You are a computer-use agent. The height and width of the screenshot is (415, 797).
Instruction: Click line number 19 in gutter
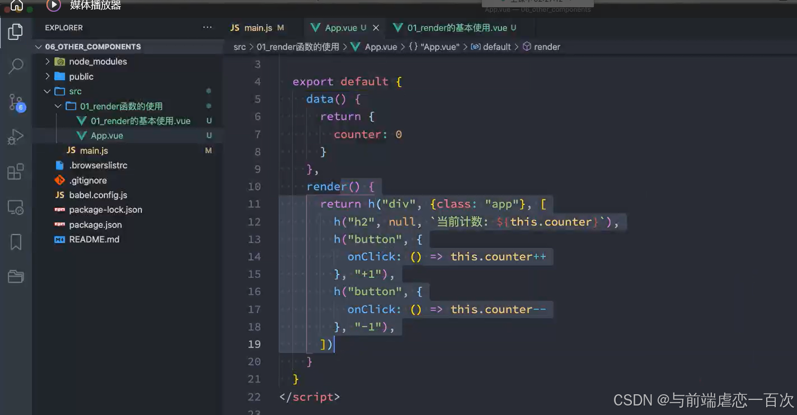(254, 344)
